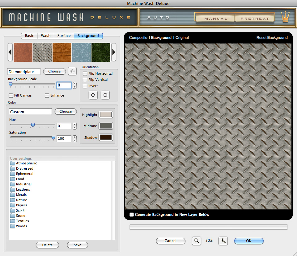The width and height of the screenshot is (297, 256).
Task: Open the Industrial folder
Action: point(21,184)
